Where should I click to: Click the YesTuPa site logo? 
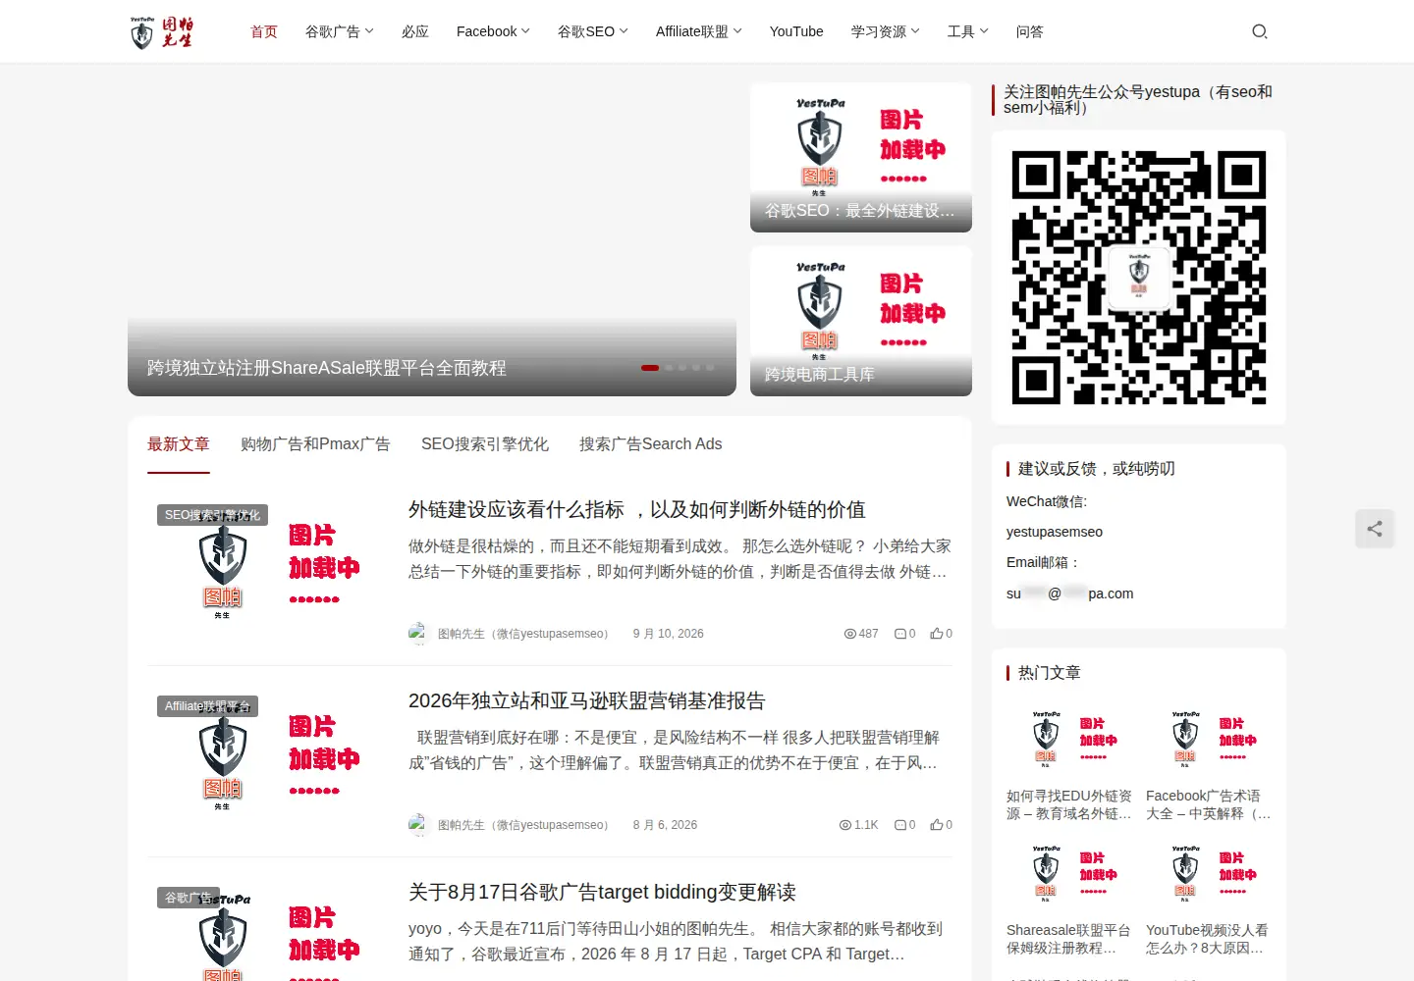coord(162,31)
